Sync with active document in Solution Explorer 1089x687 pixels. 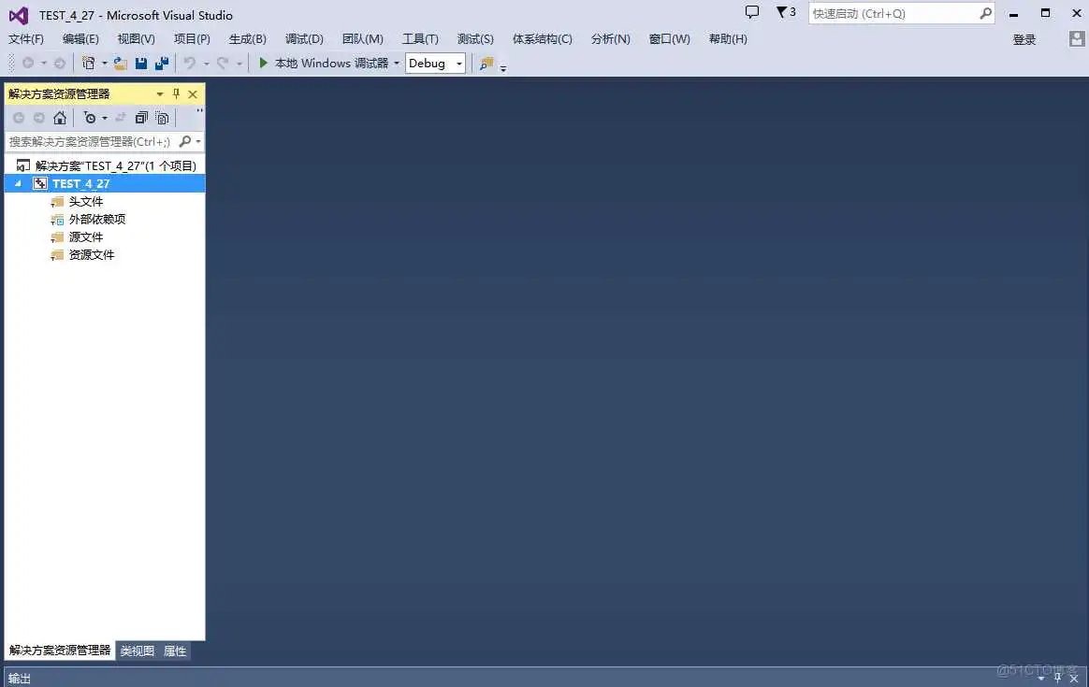click(x=120, y=117)
